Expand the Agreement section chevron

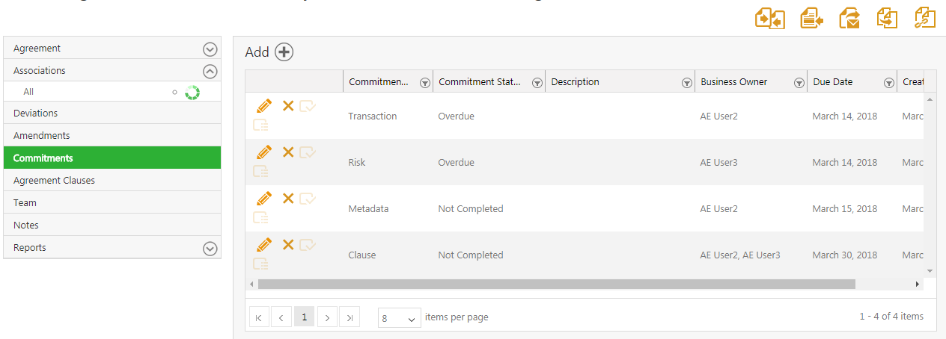(210, 49)
